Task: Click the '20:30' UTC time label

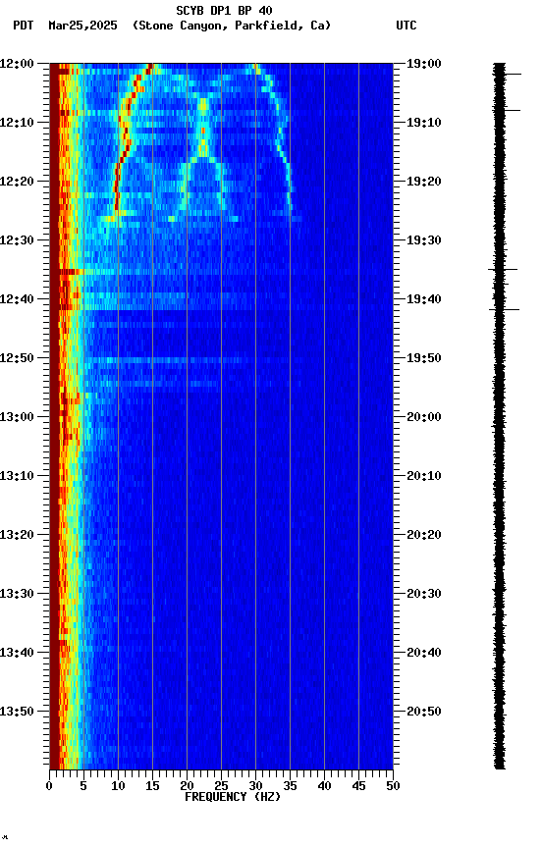Action: click(x=424, y=595)
